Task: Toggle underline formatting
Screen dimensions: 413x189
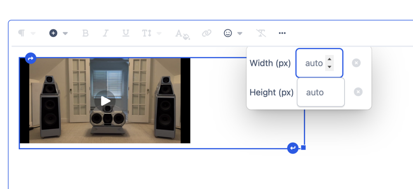Action: [126, 33]
